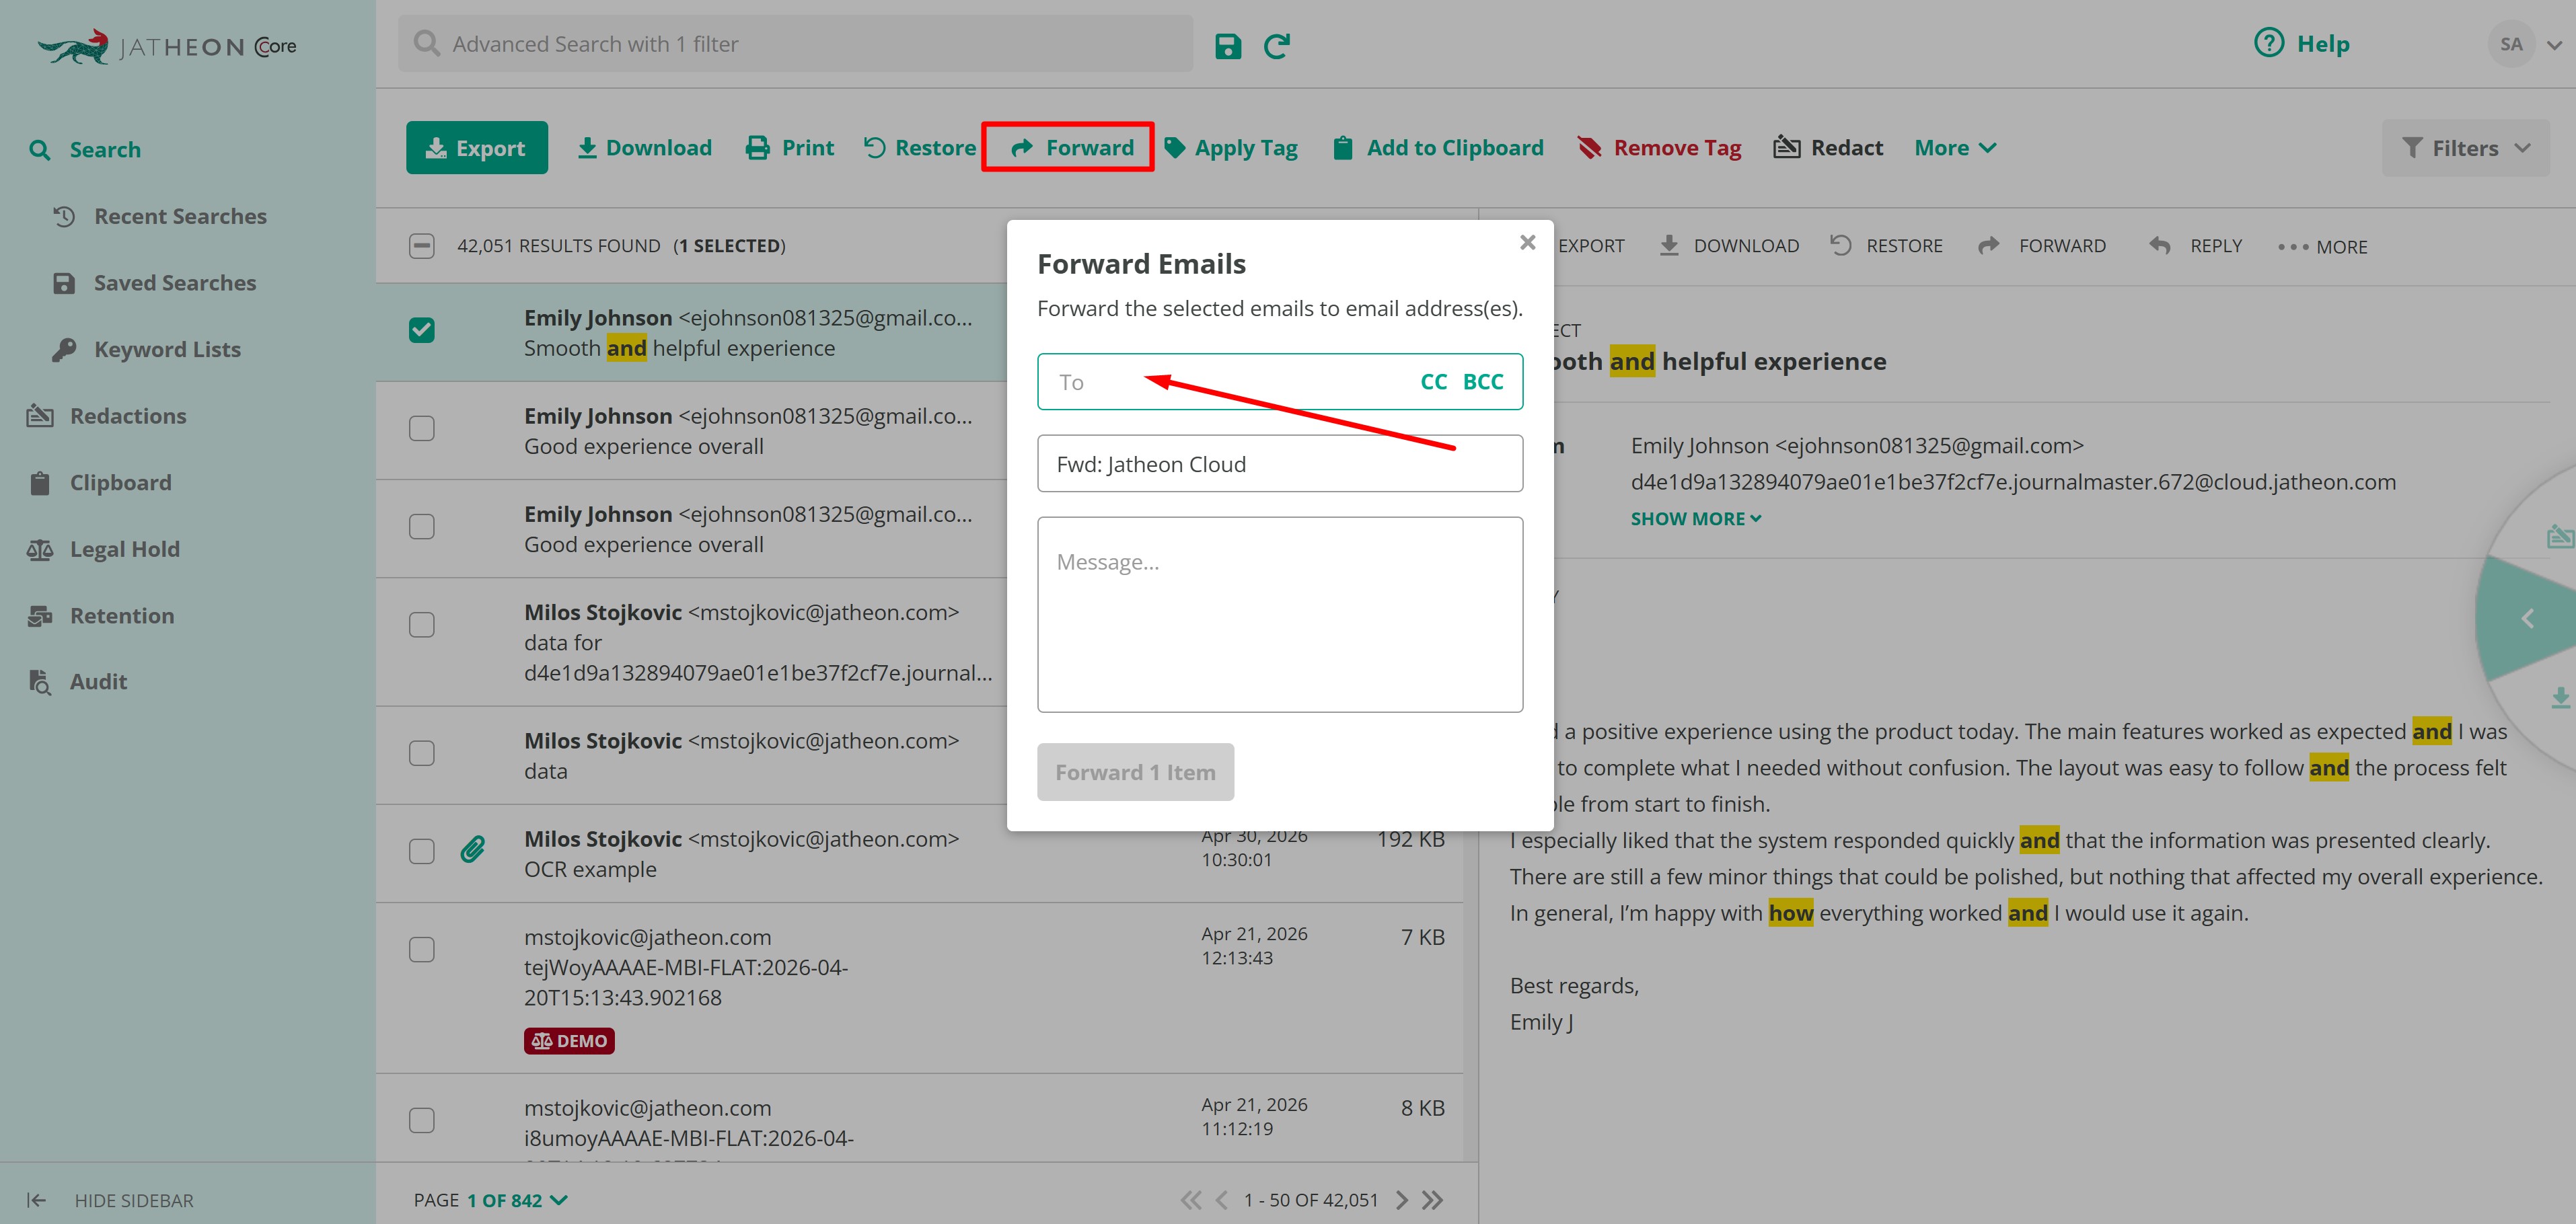Open Saved Searches in sidebar
The height and width of the screenshot is (1224, 2576).
point(155,283)
